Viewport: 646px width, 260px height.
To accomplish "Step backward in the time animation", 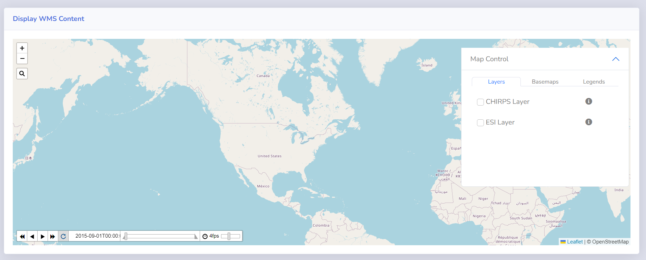I will (22, 236).
